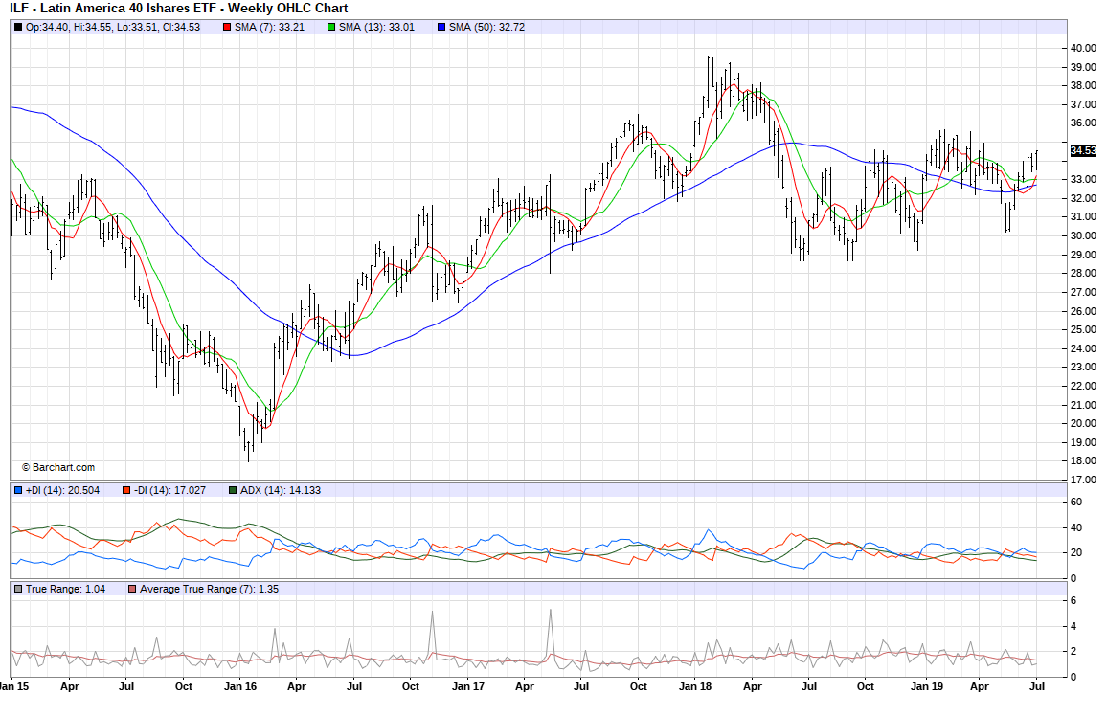Click the OHLC values text Op:34.40
This screenshot has width=1107, height=716.
(x=113, y=28)
